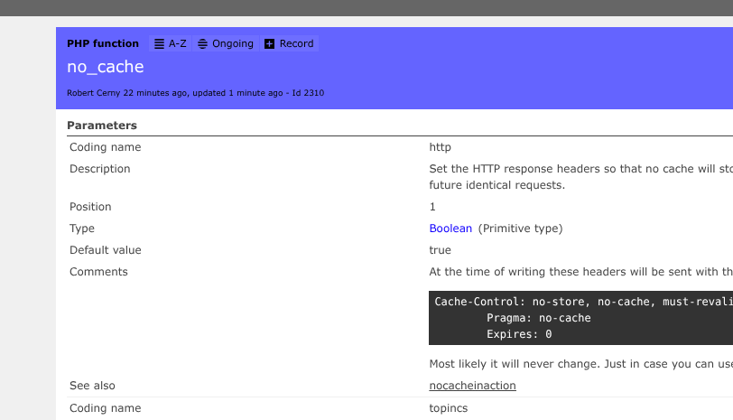Click the Ongoing icon in header
Screen dimensions: 733x420
tap(203, 43)
